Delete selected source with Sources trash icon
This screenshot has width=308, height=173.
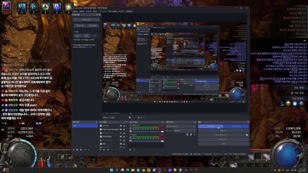coord(104,150)
